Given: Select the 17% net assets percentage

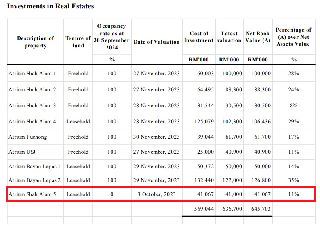Looking at the screenshot, I should (x=293, y=137).
